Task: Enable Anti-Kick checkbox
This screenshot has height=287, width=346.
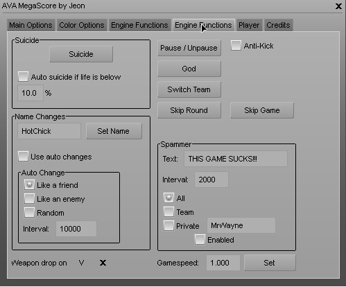Action: pos(236,45)
